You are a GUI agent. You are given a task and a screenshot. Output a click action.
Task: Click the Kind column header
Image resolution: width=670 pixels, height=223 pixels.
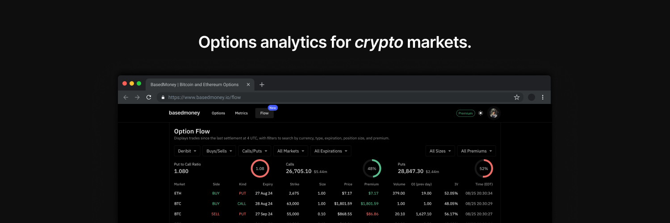(243, 184)
